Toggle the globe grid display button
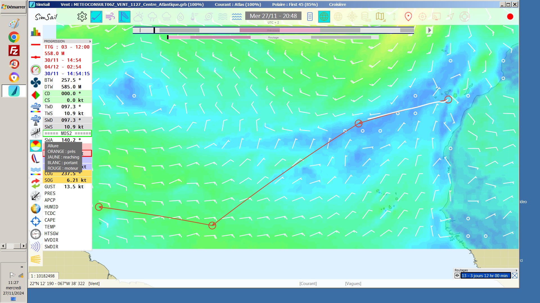 point(324,17)
